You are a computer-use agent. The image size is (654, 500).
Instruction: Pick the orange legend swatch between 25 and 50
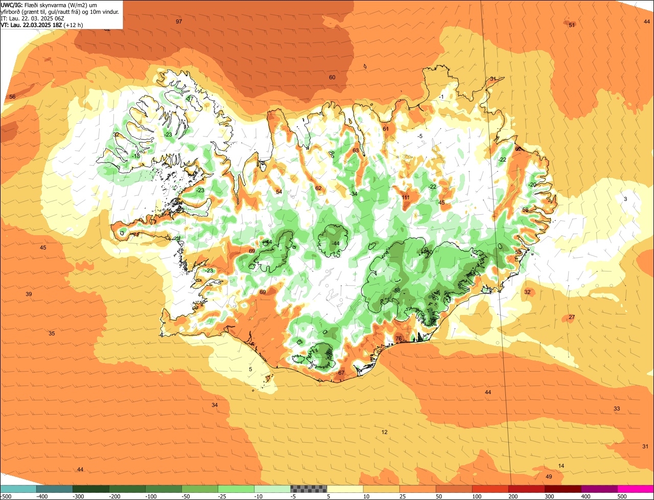coord(417,489)
